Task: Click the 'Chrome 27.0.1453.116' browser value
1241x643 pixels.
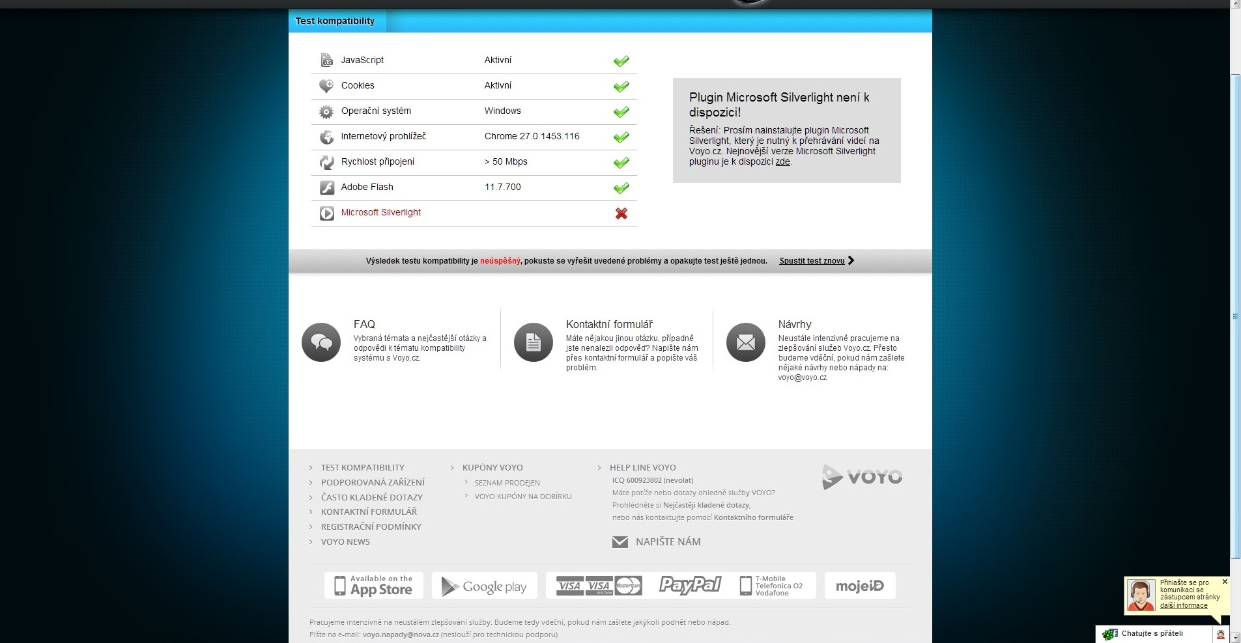Action: 532,136
